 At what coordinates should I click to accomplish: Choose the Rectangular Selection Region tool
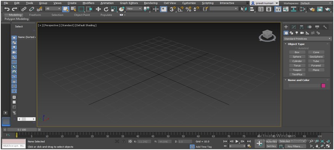pos(81,9)
